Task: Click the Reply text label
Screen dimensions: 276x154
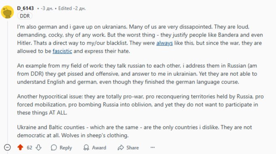Action: (66, 148)
